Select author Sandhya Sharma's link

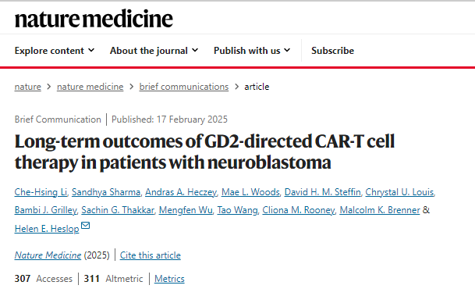click(x=106, y=192)
